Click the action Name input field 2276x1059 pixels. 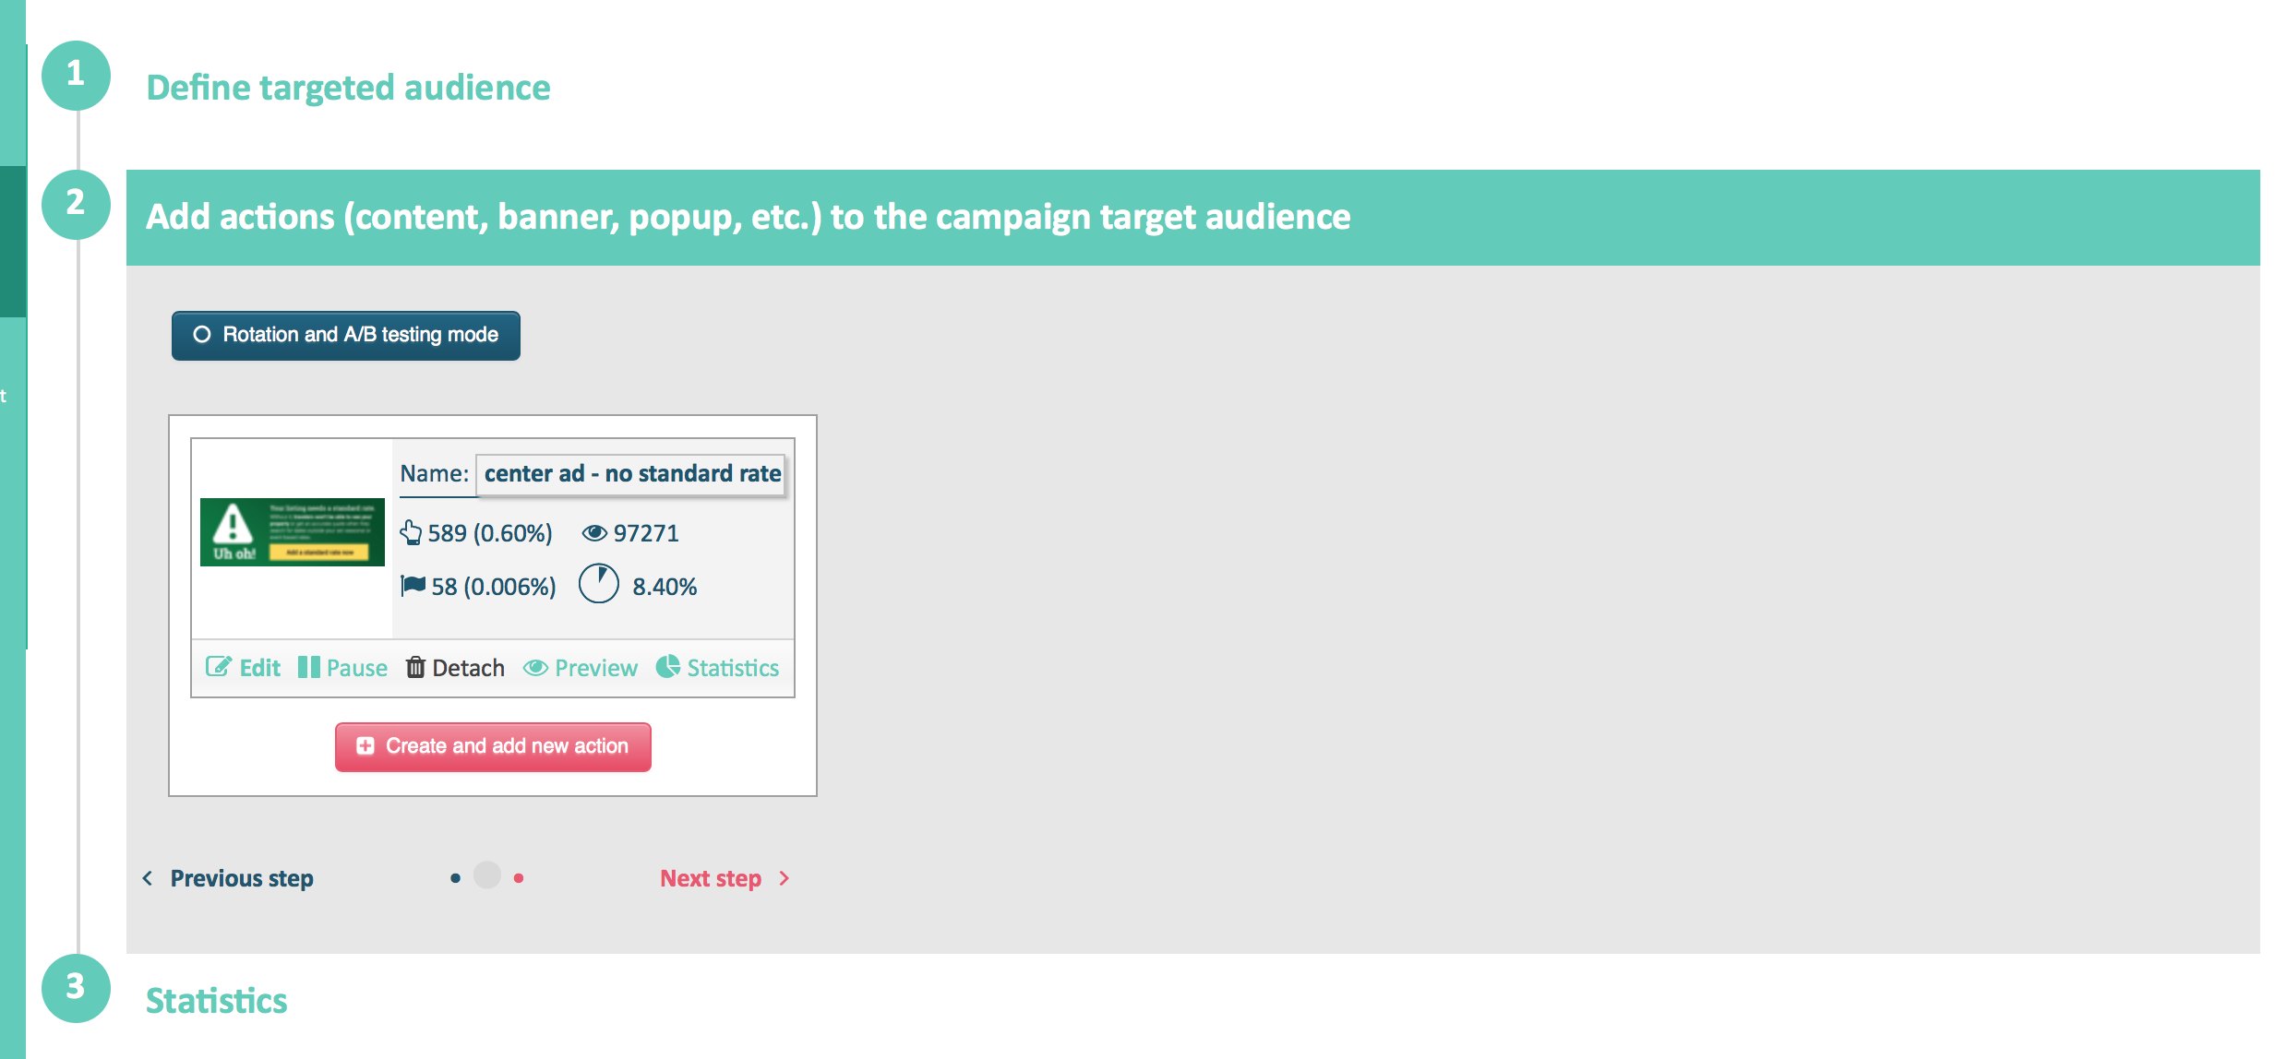pos(631,474)
